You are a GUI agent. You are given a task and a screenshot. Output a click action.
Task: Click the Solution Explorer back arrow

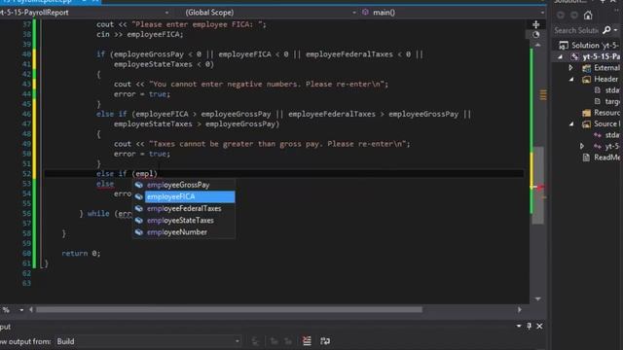(x=561, y=16)
